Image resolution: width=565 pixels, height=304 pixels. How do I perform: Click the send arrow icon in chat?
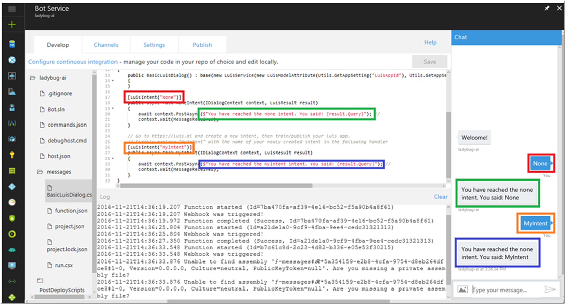[x=549, y=289]
